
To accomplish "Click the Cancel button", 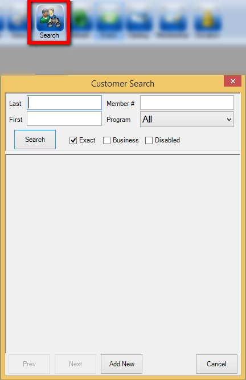I will (216, 364).
